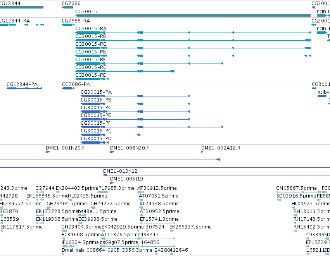Click the AT07051.5prime EST label
Screen dimensions: 330x256
[159, 196]
